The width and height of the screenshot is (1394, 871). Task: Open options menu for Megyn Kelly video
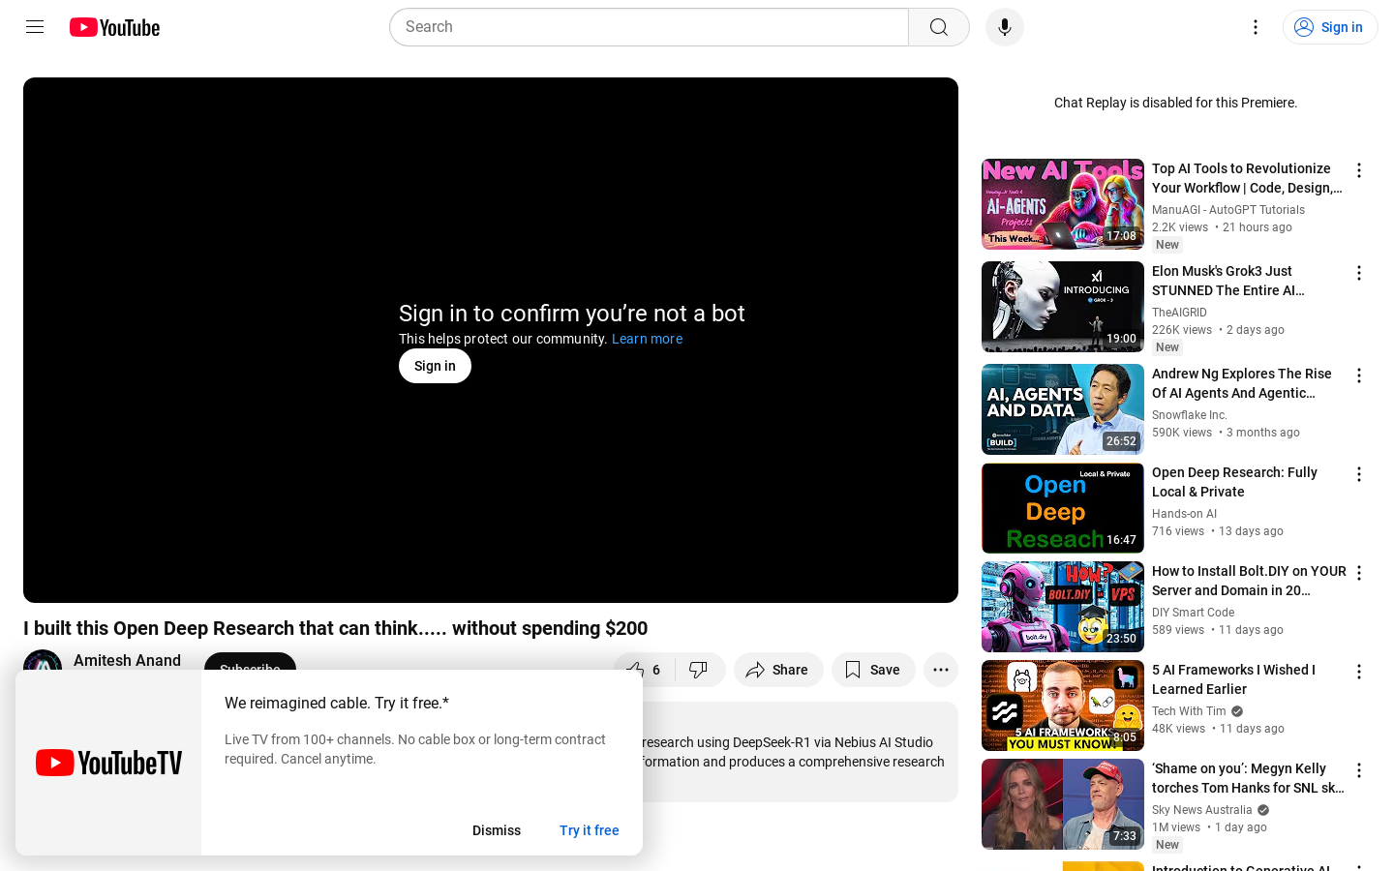[1359, 770]
